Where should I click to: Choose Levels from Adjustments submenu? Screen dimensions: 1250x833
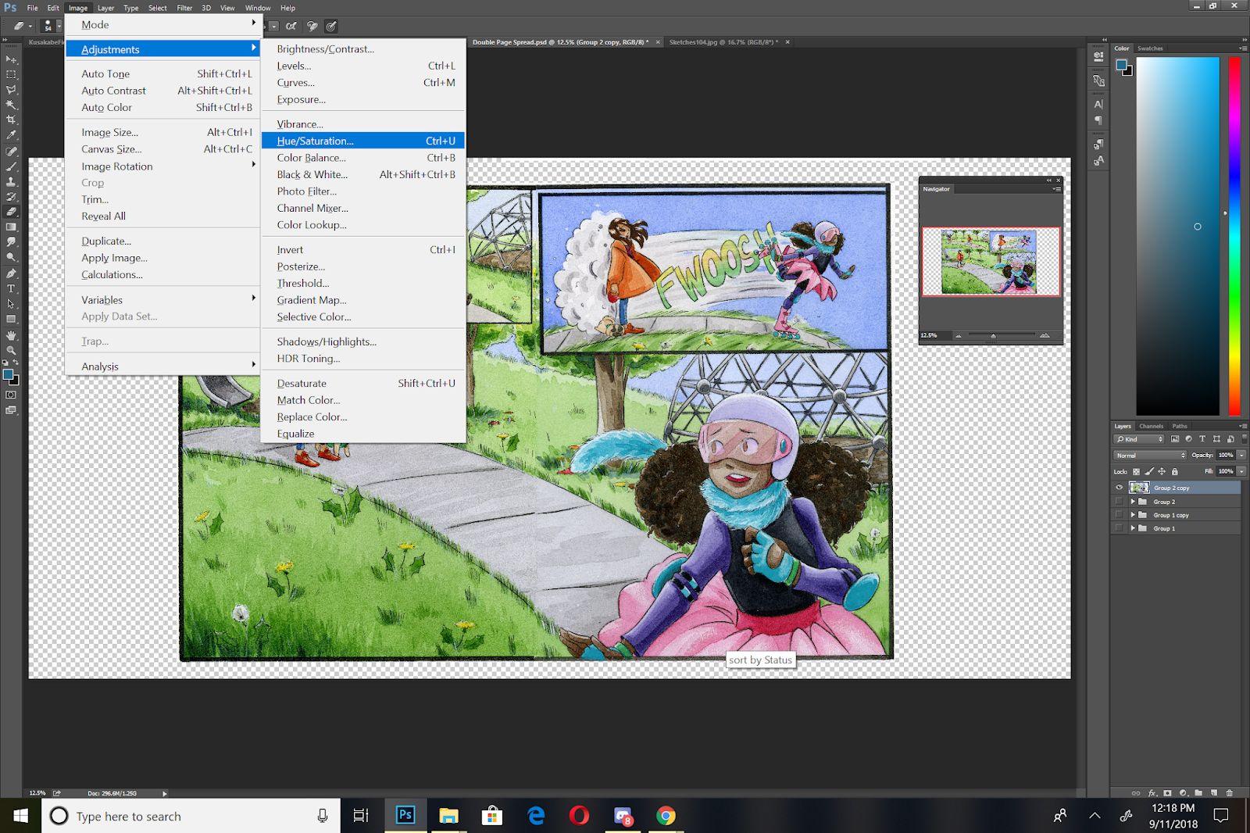(x=363, y=66)
